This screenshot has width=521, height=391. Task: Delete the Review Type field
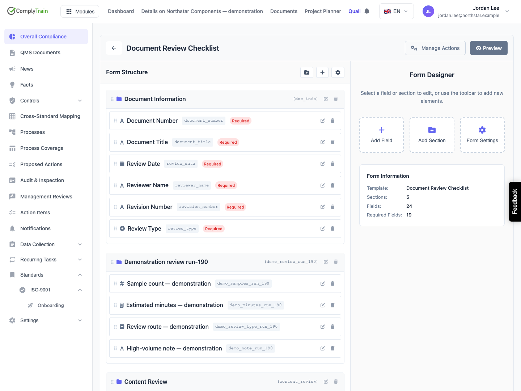point(332,228)
